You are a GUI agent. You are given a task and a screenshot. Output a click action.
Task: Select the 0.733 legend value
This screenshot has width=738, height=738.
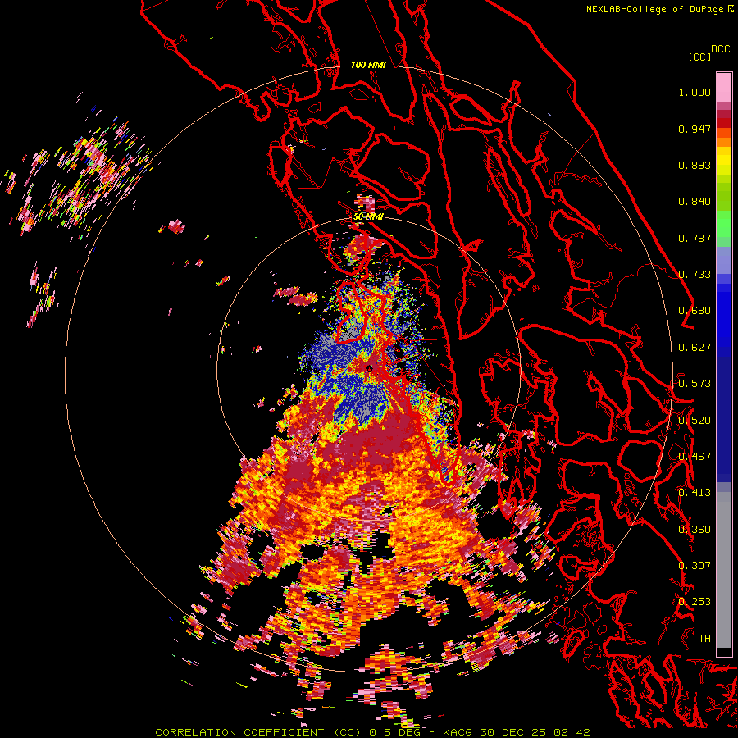click(695, 275)
